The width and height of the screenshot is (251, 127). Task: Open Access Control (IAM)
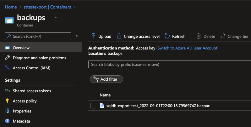click(x=31, y=68)
